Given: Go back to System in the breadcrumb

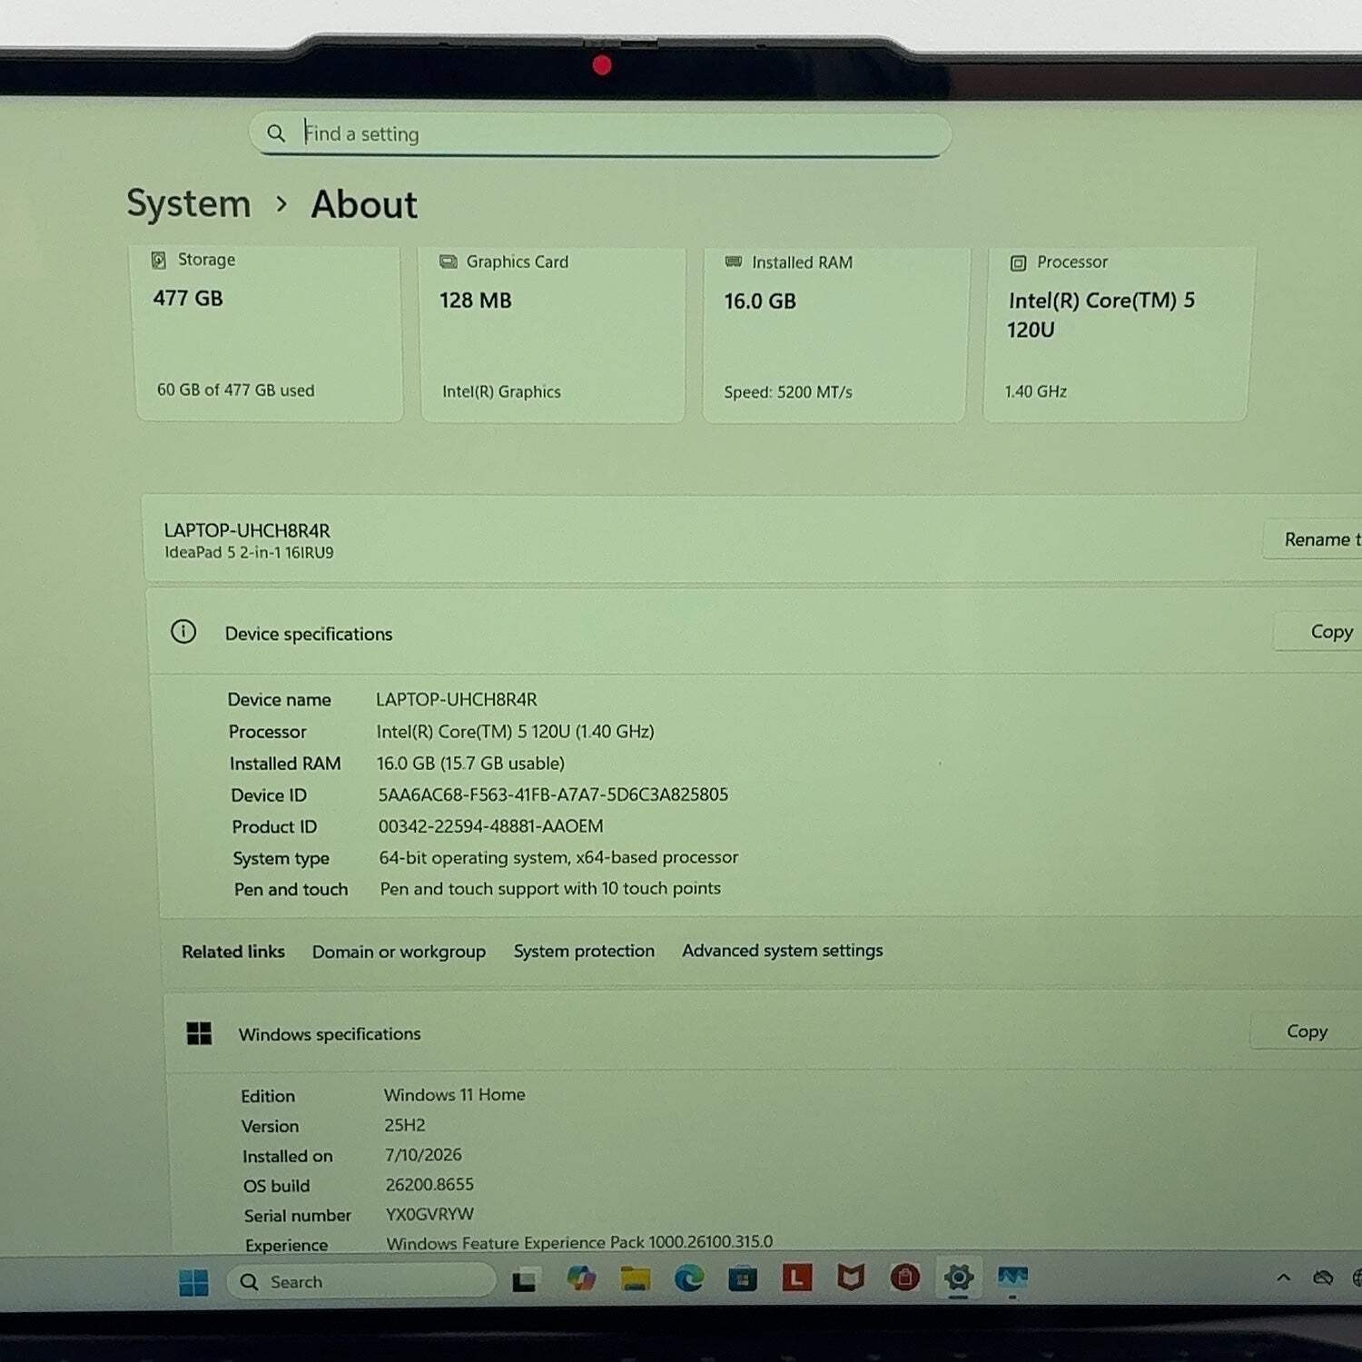Looking at the screenshot, I should tap(188, 203).
